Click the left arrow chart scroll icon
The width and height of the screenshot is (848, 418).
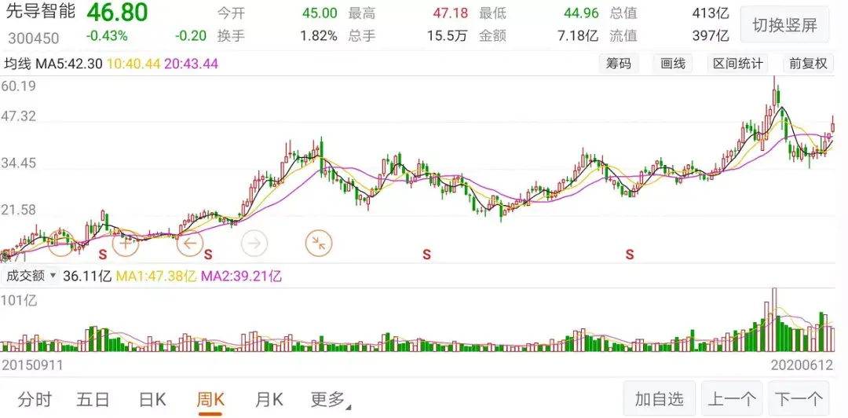(x=190, y=243)
